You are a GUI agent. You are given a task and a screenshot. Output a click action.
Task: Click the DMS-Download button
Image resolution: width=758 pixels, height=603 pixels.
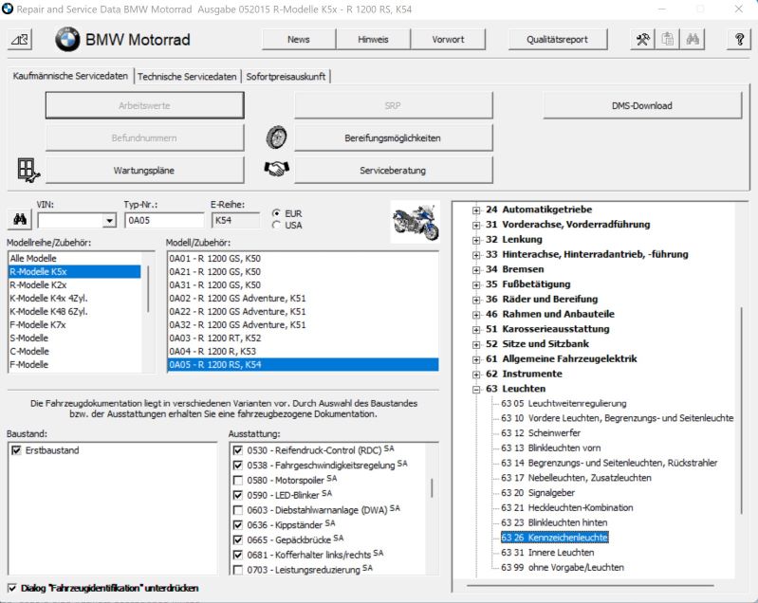click(x=642, y=105)
